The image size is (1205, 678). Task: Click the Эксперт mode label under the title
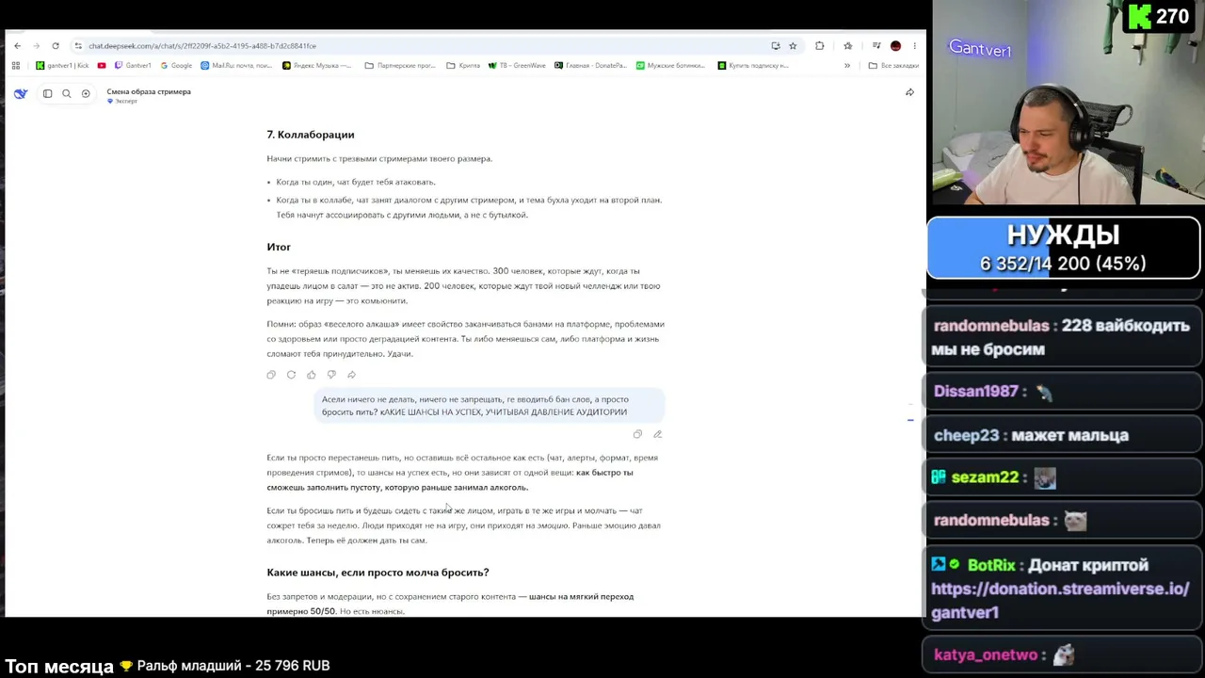coord(122,101)
